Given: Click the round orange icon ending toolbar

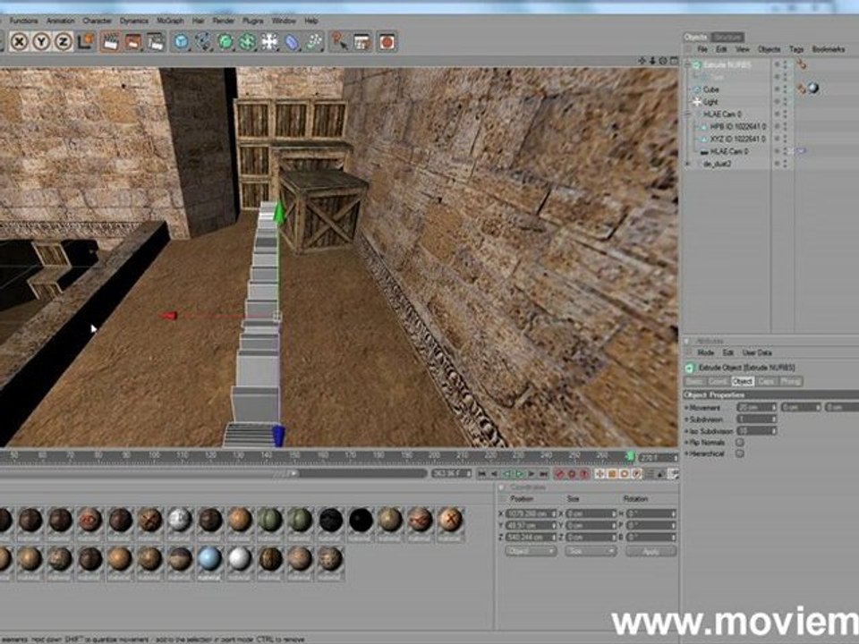Looking at the screenshot, I should click(387, 42).
